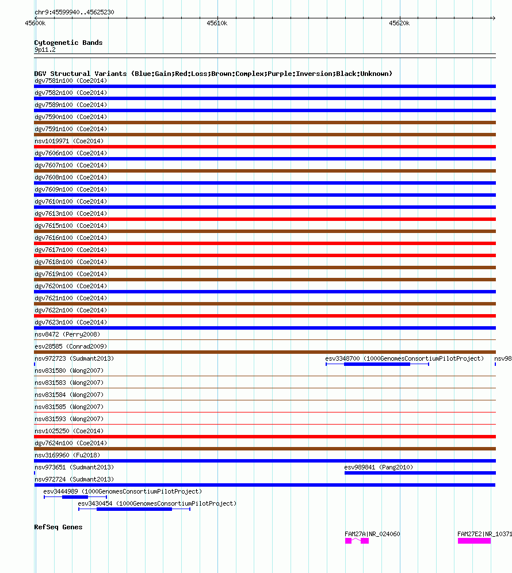Open the FAM27E2 RefSeq gene label
Image resolution: width=512 pixels, height=573 pixels.
pyautogui.click(x=484, y=534)
